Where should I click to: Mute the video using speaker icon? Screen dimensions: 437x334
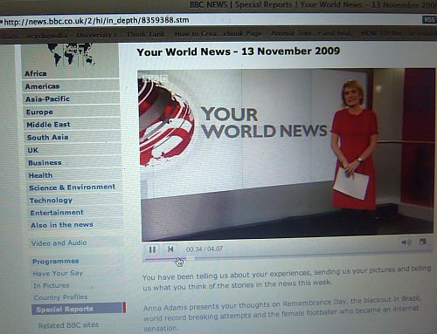[x=406, y=242]
